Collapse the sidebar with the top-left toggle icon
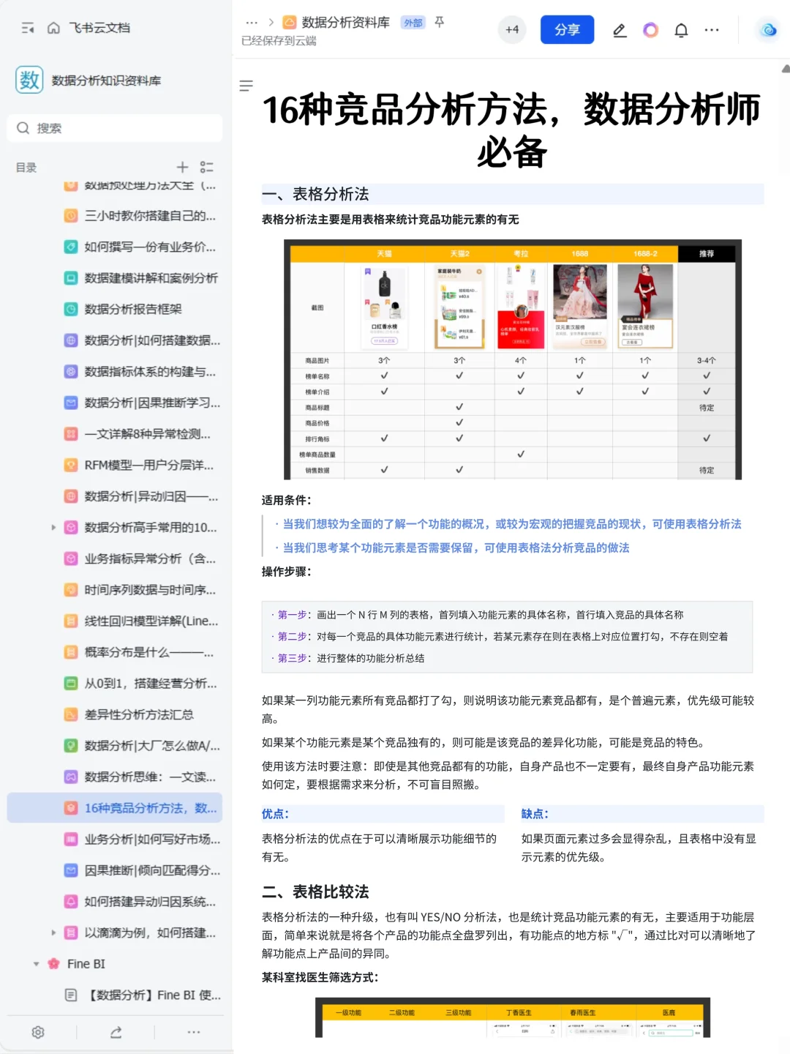Viewport: 790px width, 1054px height. point(28,28)
